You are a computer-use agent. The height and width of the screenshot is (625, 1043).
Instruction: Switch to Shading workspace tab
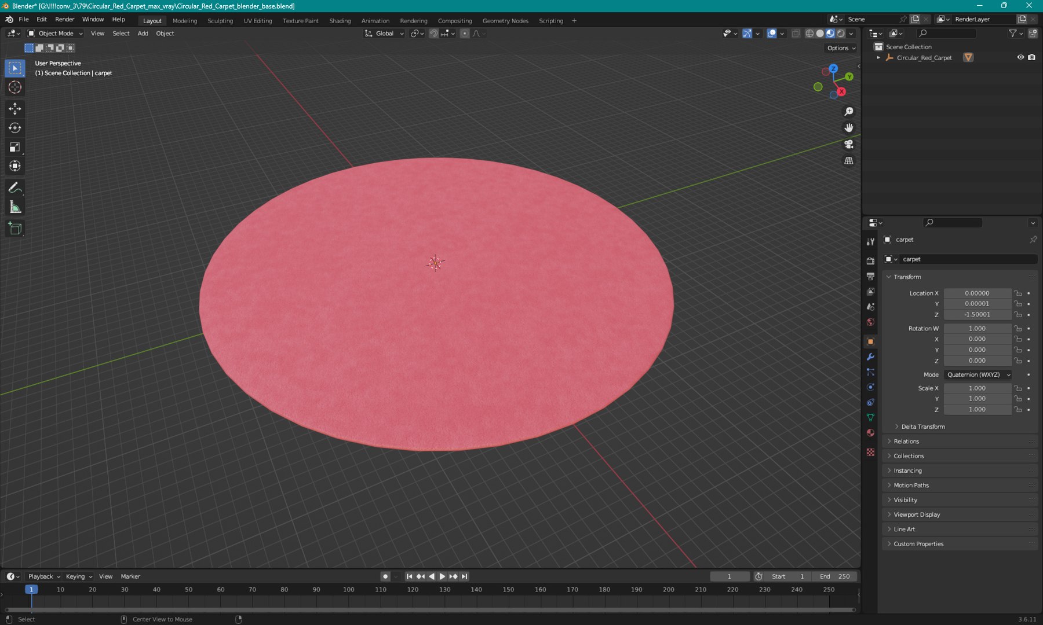[340, 21]
